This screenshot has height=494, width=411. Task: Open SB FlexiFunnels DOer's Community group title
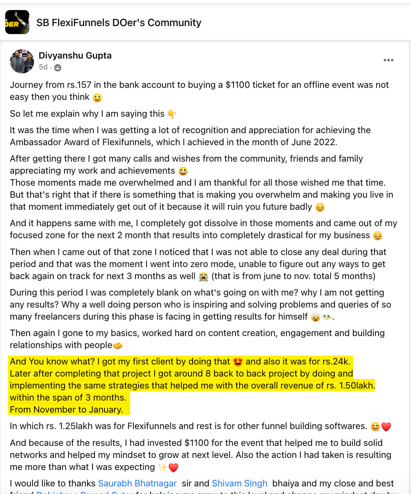coord(119,22)
